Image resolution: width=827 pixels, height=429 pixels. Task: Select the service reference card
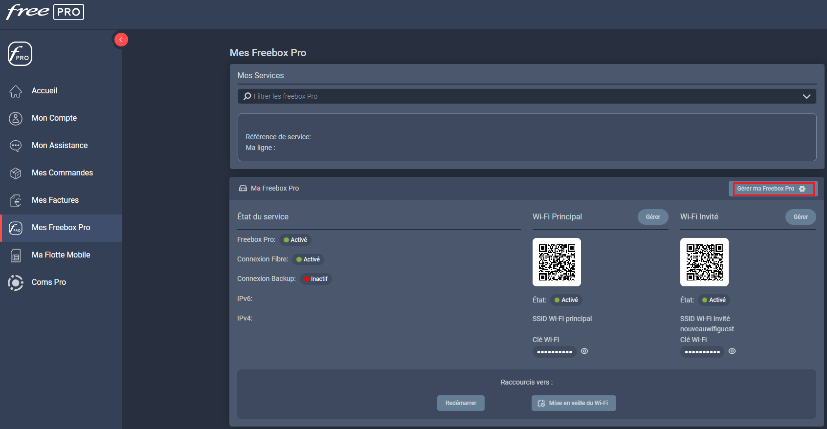[527, 137]
